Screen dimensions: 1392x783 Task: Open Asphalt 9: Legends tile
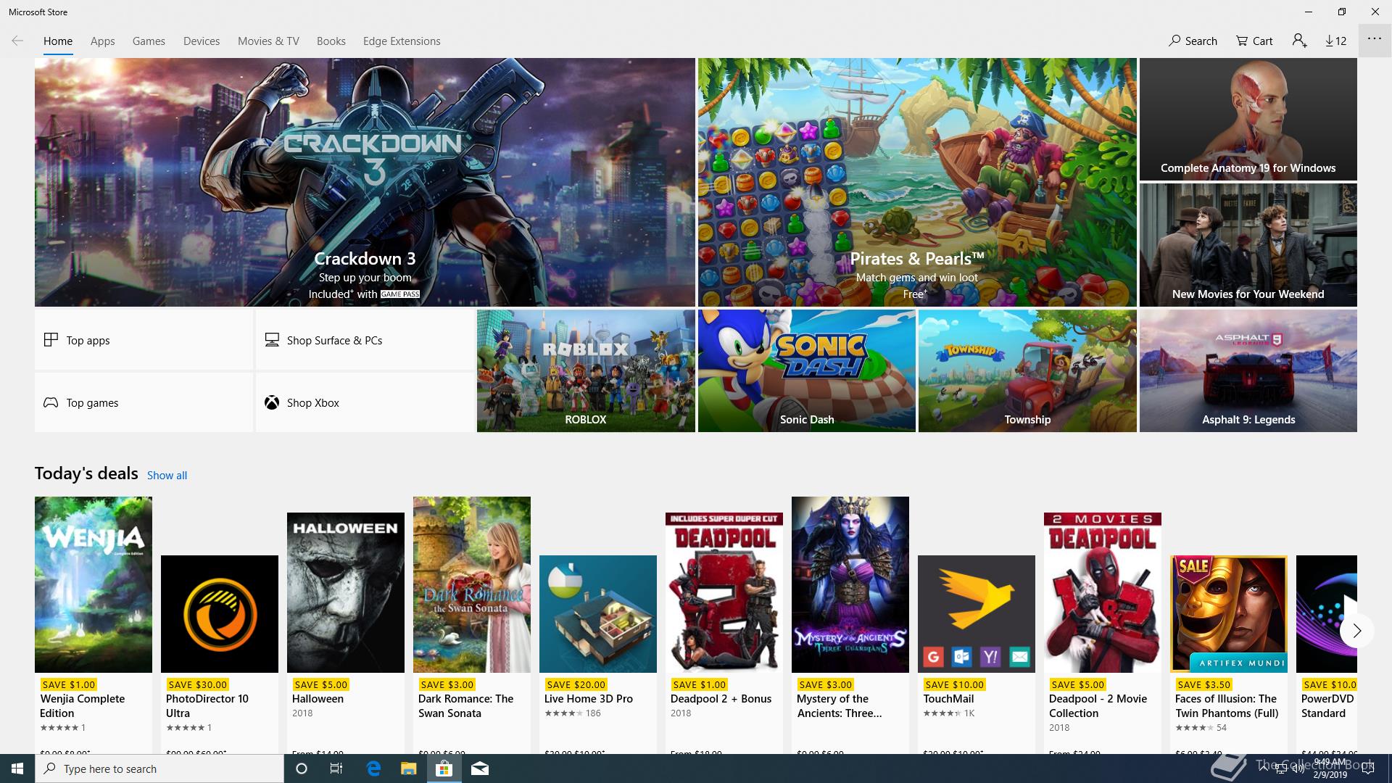pos(1248,371)
